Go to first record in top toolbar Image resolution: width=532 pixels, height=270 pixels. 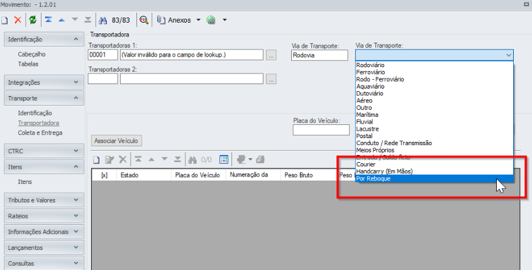pos(48,20)
